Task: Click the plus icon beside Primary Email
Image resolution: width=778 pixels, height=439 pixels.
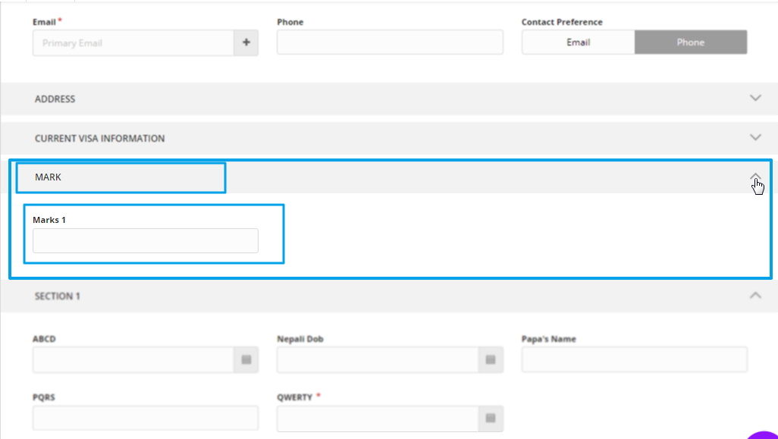Action: 246,43
